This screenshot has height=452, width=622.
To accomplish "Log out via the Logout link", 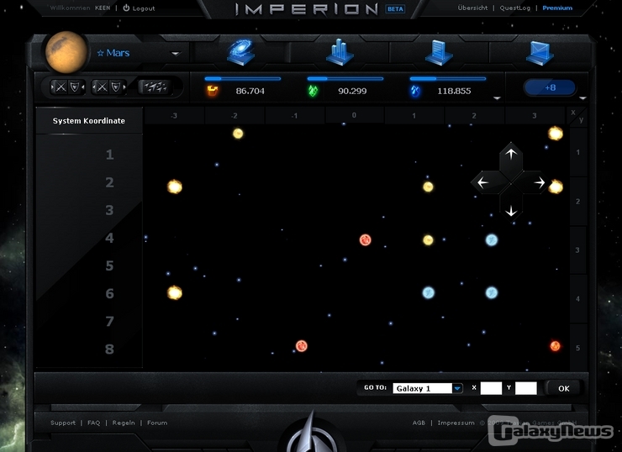I will point(139,8).
